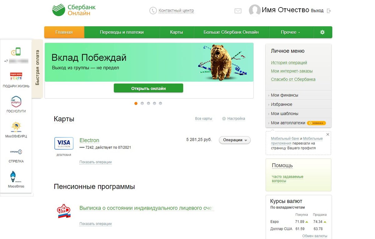
Task: Open Больше Сбербанк Онлайн tab
Action: pyautogui.click(x=231, y=32)
